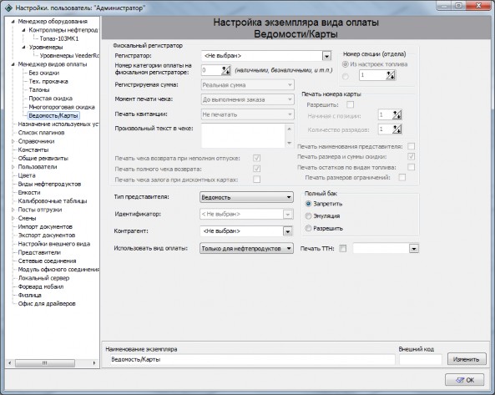
Task: Toggle 'Разрешить' card number printing checkbox
Action: pos(350,104)
